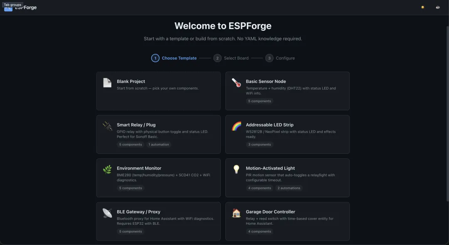Choose the Blank Project template title
449x245 pixels.
[x=131, y=81]
